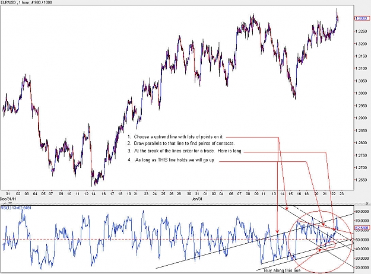The image size is (371, 274).
Task: Click date tick 20 on time axis
Action: tap(316, 194)
